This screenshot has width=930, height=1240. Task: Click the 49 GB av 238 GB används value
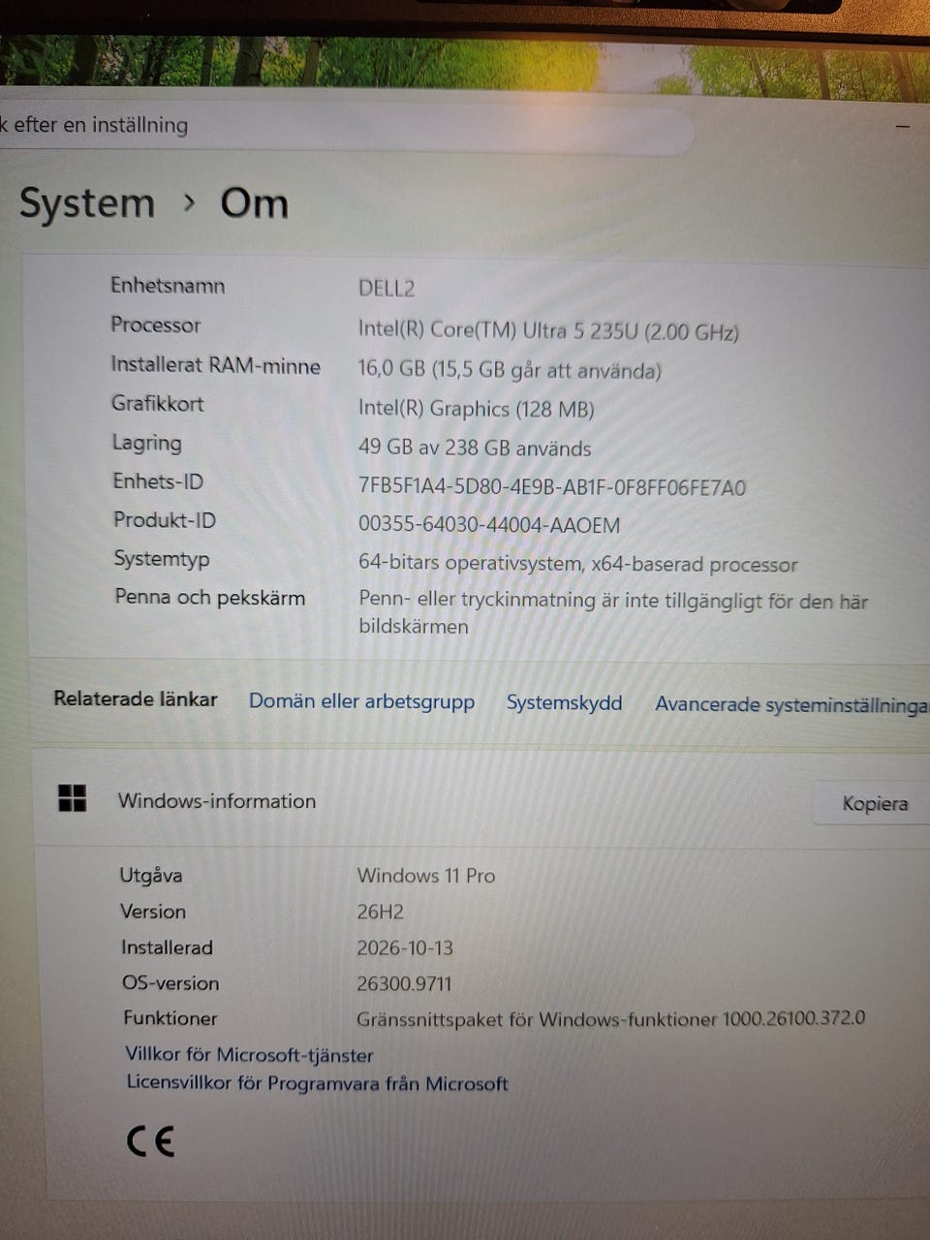pos(475,449)
